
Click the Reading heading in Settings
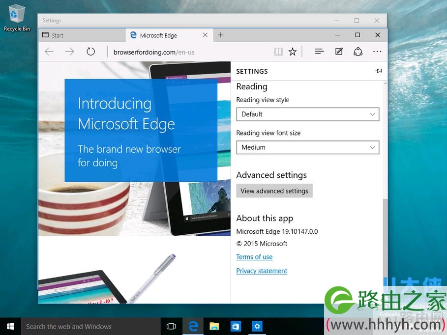click(252, 86)
